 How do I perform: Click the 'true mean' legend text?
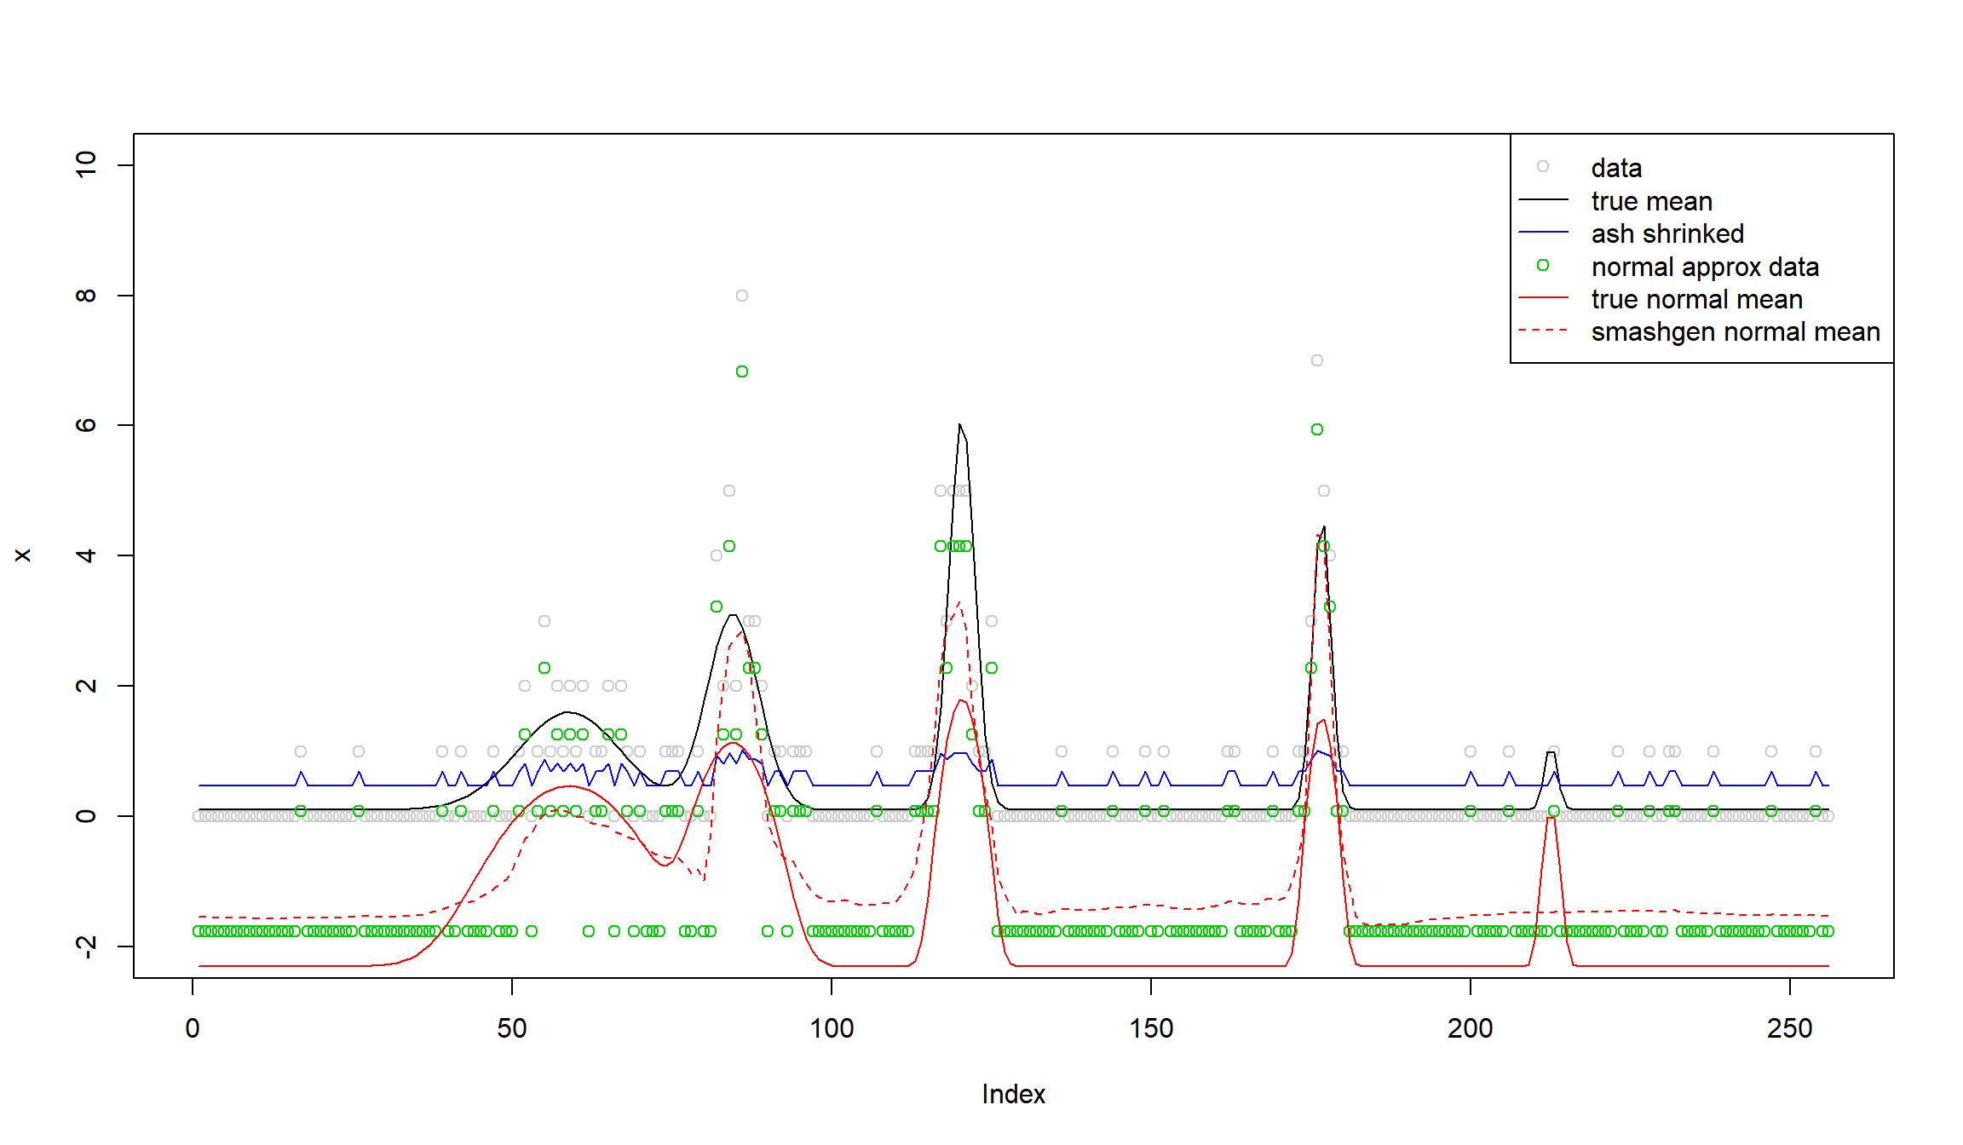(1651, 201)
